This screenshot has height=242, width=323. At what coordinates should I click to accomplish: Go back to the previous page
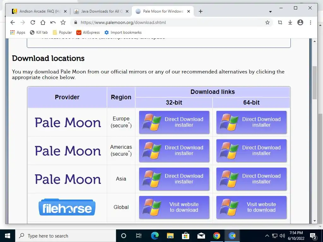[13, 22]
